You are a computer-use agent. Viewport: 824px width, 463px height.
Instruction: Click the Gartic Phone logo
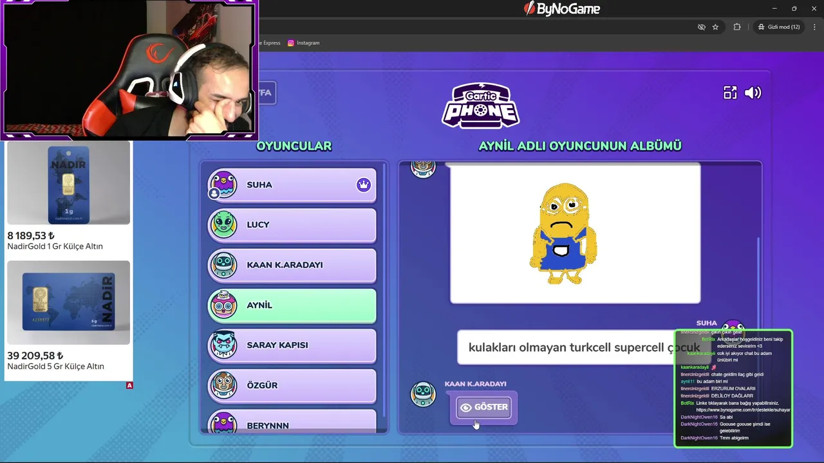click(x=481, y=105)
